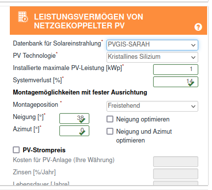The image size is (212, 190).
Task: Click the Azimut angle input field
Action: 74,131
